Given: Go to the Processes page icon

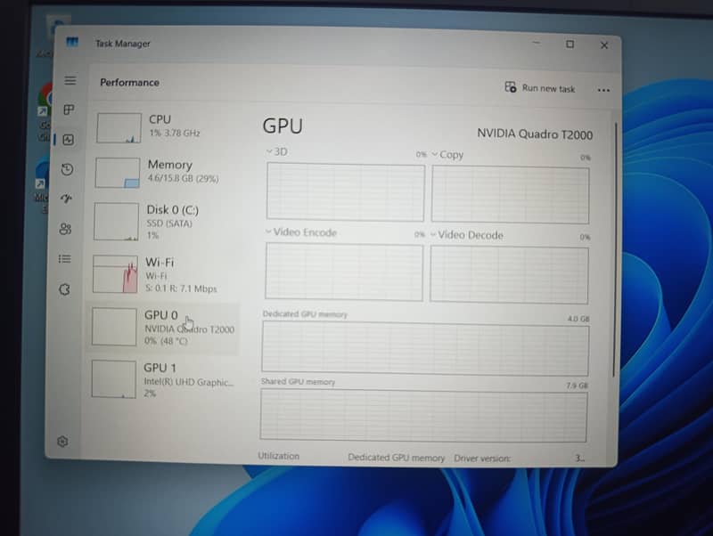Looking at the screenshot, I should point(70,110).
